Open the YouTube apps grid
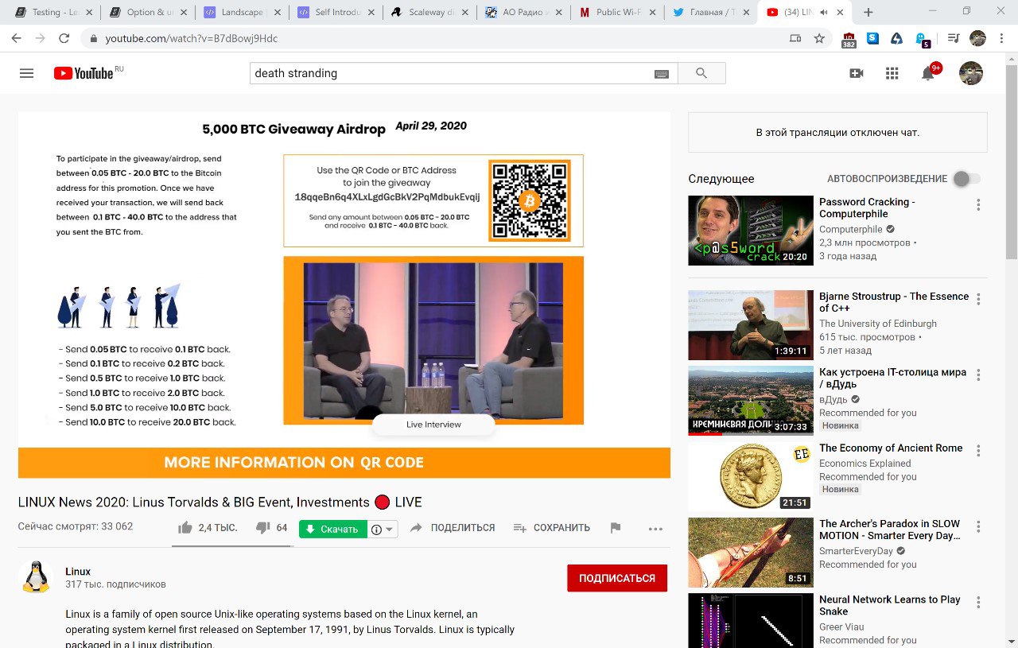Screen dimensions: 1018x648 click(892, 73)
